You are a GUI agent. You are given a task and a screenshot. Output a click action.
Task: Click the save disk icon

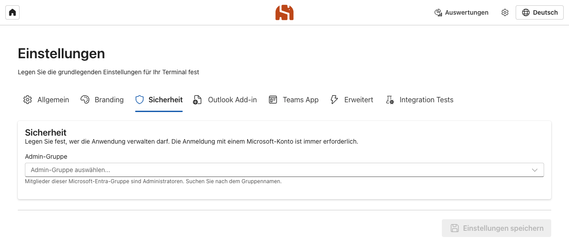(455, 228)
